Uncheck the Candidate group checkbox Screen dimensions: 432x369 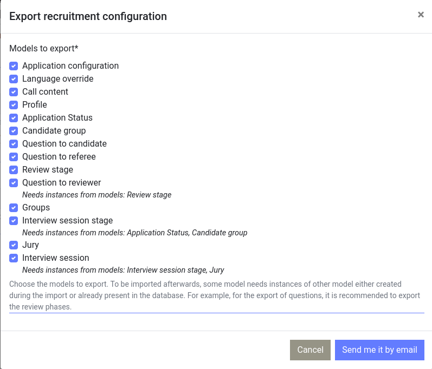coord(14,131)
